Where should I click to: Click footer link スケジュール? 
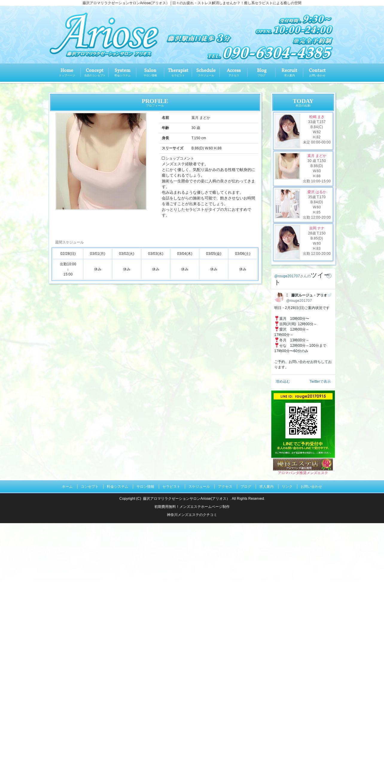pos(199,487)
